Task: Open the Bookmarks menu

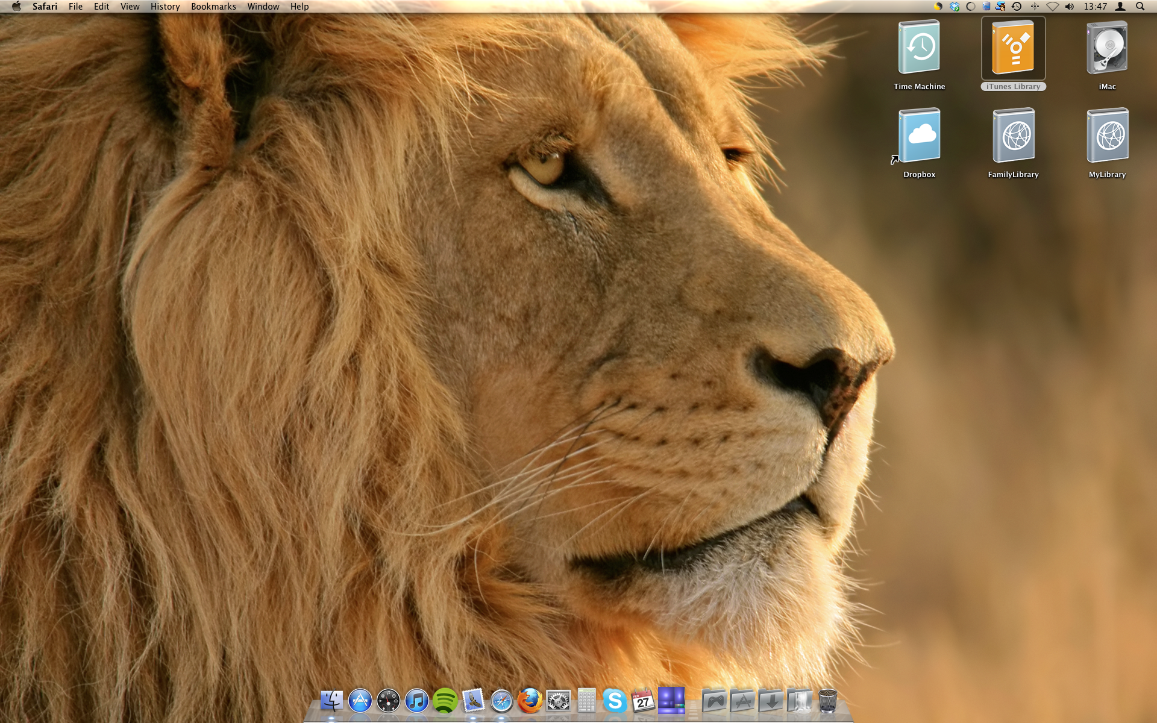Action: pyautogui.click(x=213, y=7)
